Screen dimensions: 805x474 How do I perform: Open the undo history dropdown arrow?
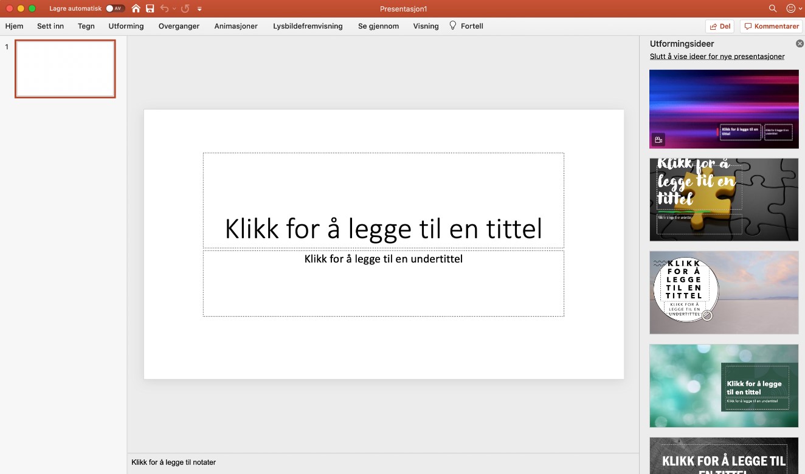[174, 9]
